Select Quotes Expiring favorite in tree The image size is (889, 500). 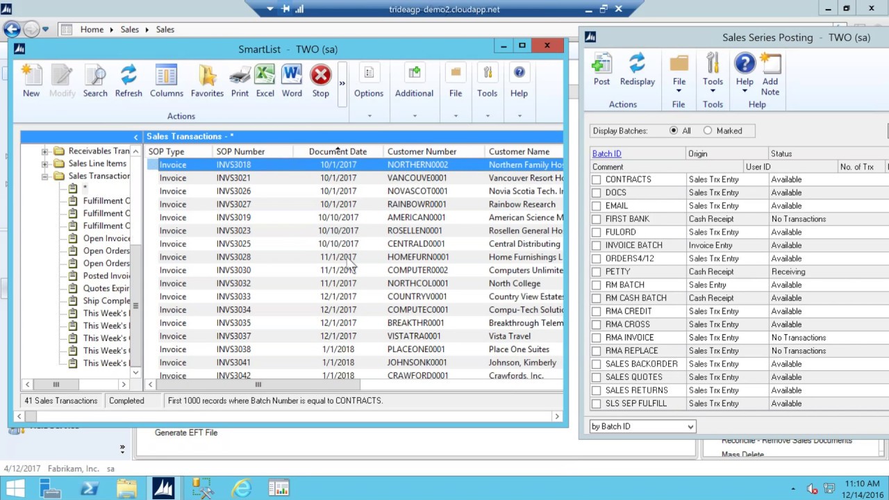click(x=106, y=288)
